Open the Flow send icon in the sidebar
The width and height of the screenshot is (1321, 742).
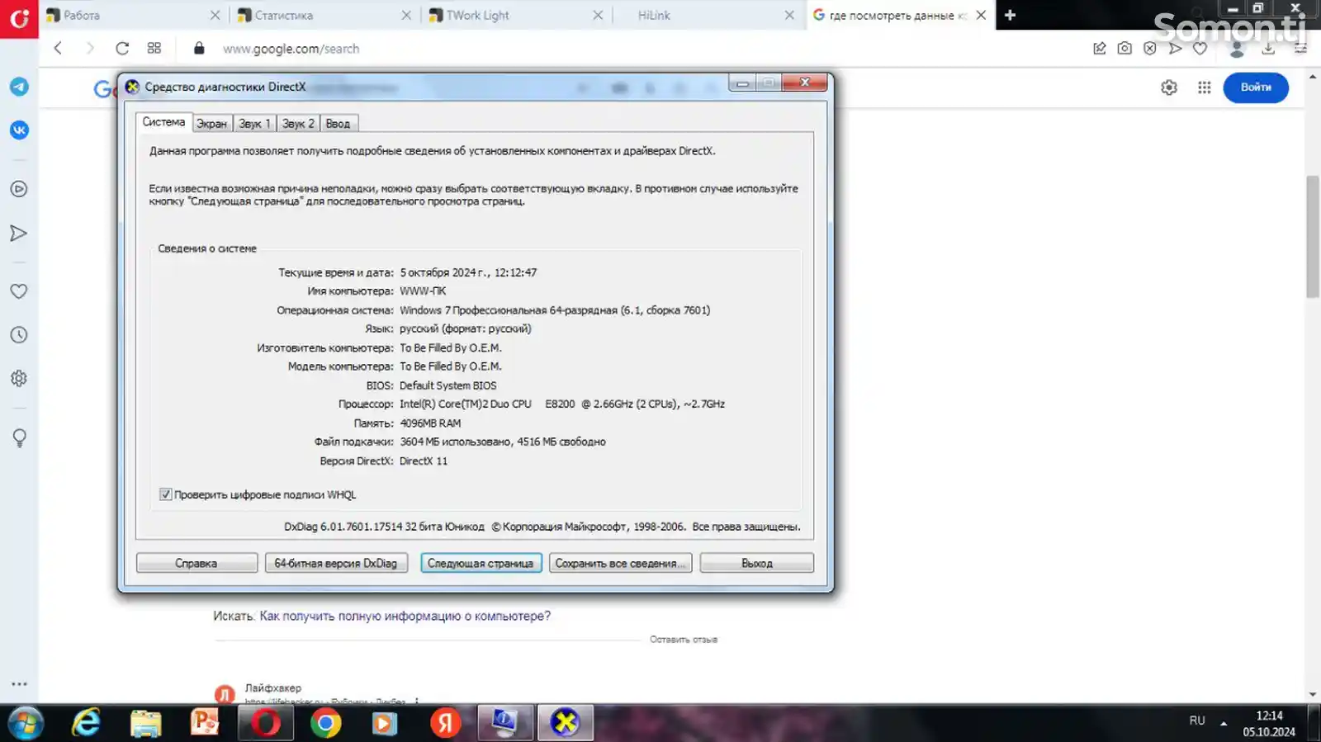(19, 234)
